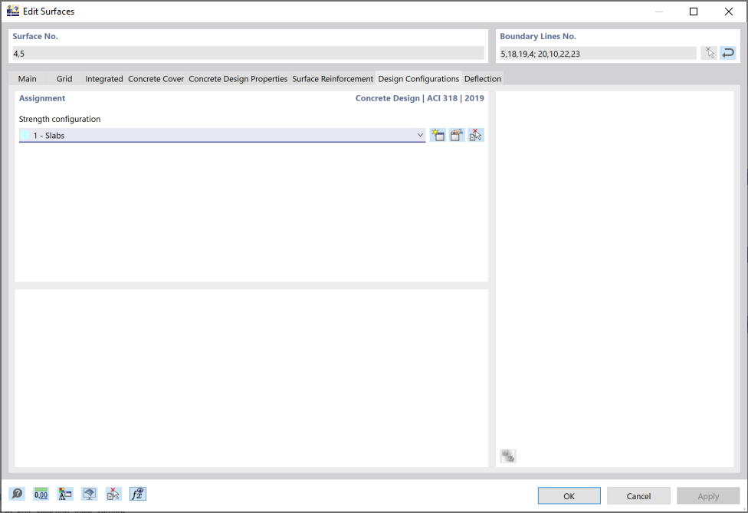Switch to the Deflection tab
The width and height of the screenshot is (748, 513).
click(x=483, y=79)
